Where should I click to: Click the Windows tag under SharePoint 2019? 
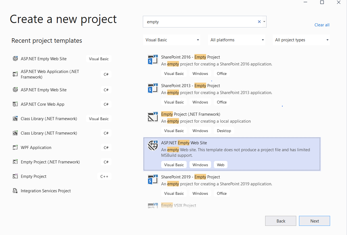point(200,193)
